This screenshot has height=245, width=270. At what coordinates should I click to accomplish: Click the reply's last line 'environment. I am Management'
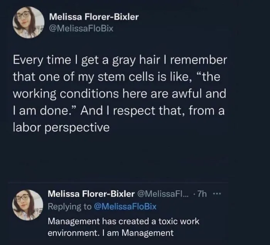pos(111,233)
